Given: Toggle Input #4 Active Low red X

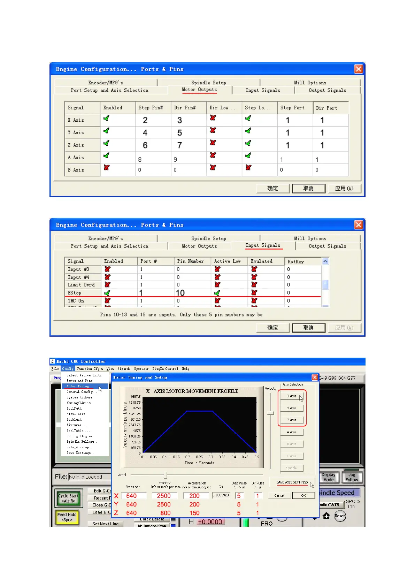Looking at the screenshot, I should [217, 277].
